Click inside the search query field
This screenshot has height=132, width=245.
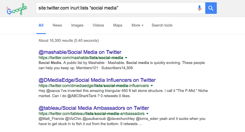[x=116, y=8]
